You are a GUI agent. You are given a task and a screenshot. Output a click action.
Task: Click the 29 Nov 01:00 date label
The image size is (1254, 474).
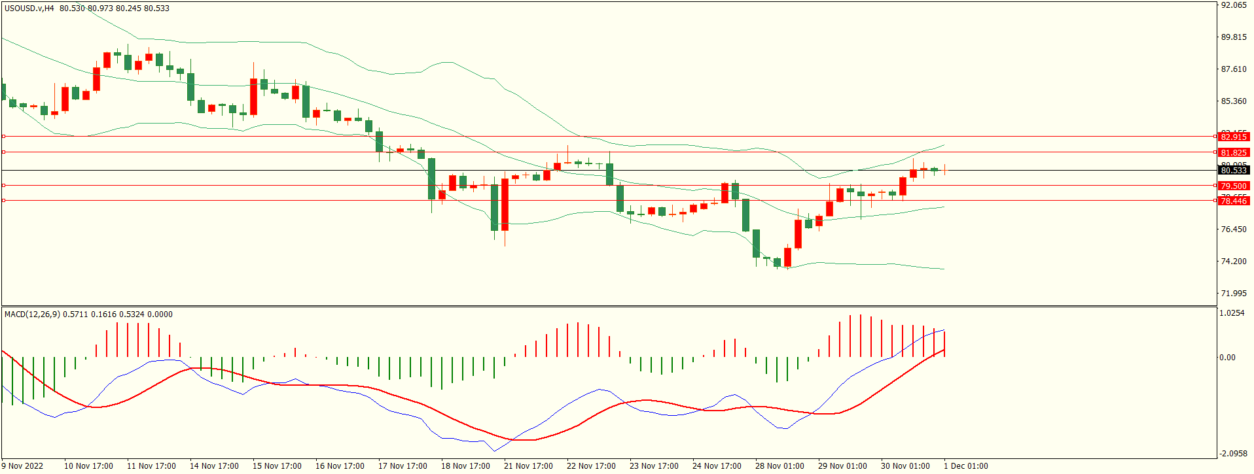pos(842,466)
